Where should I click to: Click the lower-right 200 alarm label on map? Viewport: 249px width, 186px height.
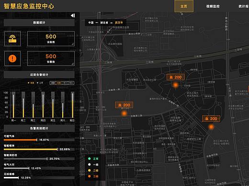tap(211, 119)
